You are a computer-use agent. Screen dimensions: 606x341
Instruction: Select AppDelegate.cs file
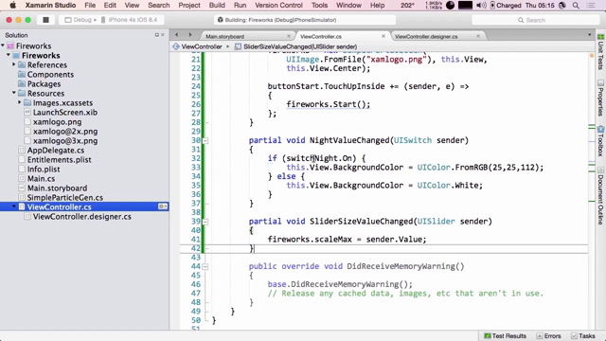[x=56, y=150]
